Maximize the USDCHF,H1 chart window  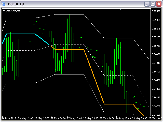click(x=153, y=4)
